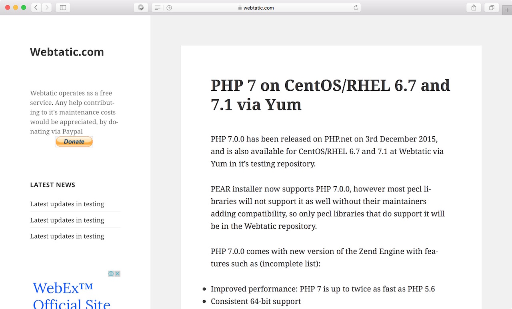Minimize the Safari window with yellow button
The image size is (512, 309).
click(x=16, y=8)
